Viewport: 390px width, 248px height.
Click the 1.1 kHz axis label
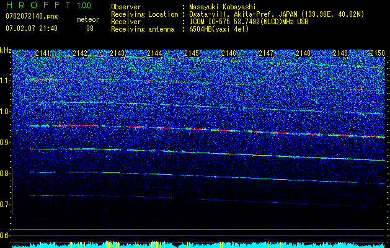6,81
